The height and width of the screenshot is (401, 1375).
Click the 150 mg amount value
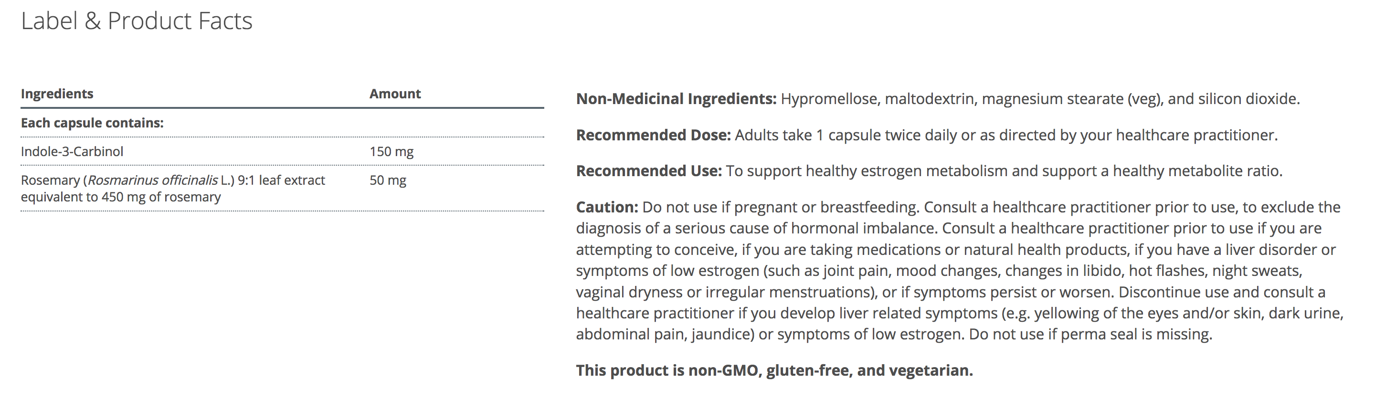pyautogui.click(x=391, y=152)
